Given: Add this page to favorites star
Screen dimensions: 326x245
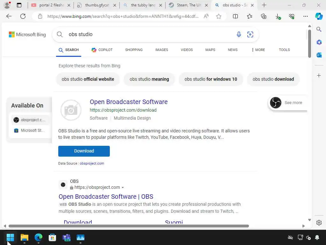Looking at the screenshot, I should click(x=218, y=16).
